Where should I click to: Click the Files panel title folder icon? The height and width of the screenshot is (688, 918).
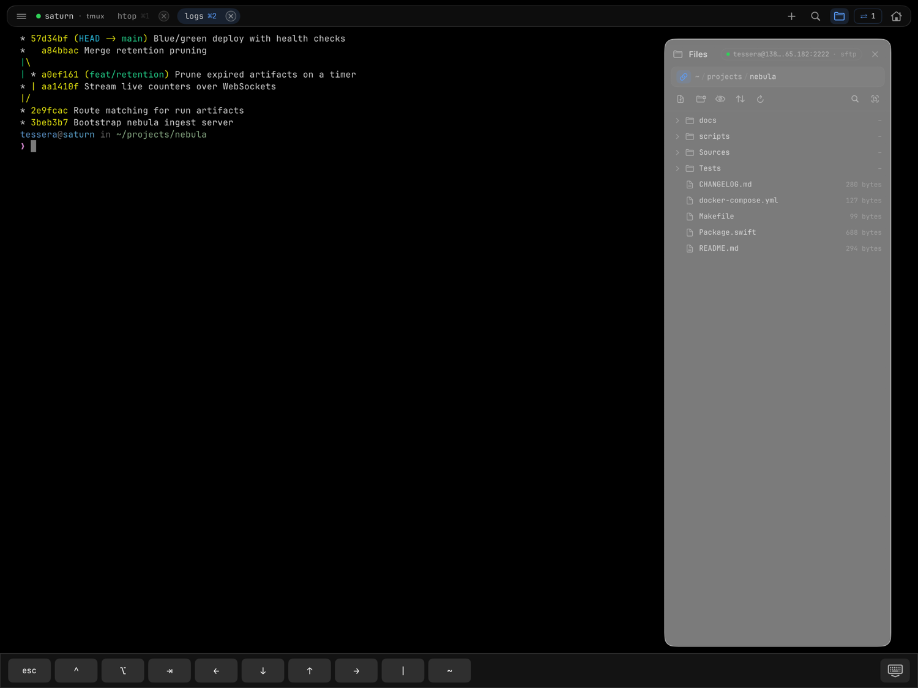coord(678,54)
